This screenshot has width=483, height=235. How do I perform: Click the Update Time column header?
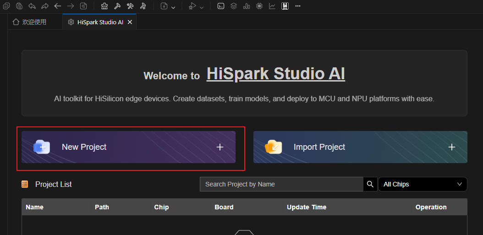pyautogui.click(x=307, y=207)
